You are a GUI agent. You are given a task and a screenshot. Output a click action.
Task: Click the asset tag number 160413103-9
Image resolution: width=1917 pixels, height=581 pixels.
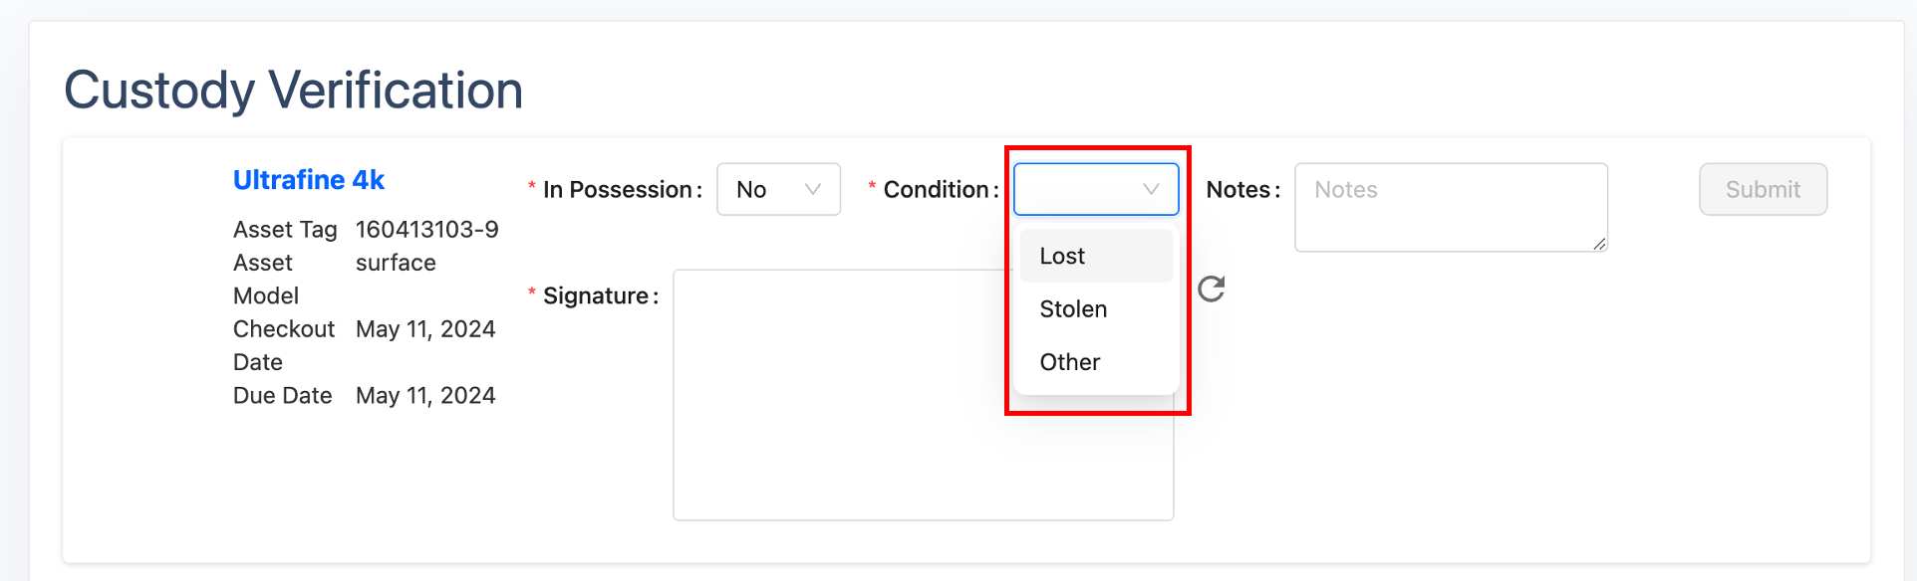coord(426,230)
